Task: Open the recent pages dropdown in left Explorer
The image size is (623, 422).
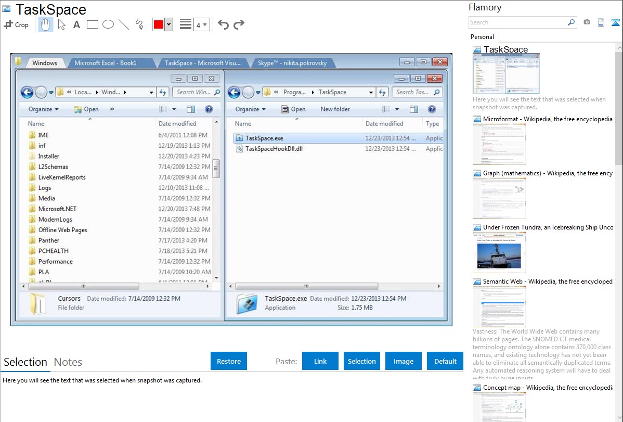Action: tap(51, 93)
